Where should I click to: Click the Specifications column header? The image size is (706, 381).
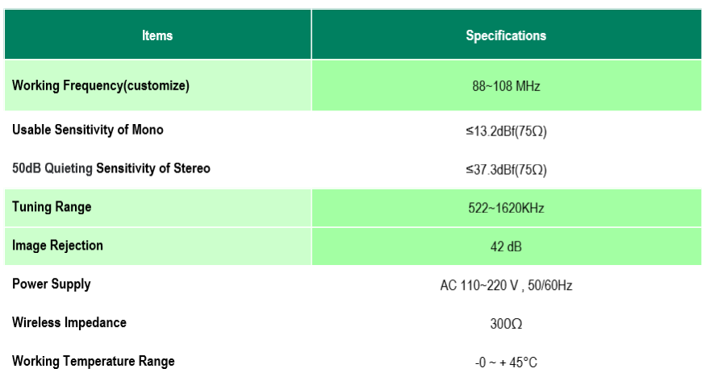(506, 35)
